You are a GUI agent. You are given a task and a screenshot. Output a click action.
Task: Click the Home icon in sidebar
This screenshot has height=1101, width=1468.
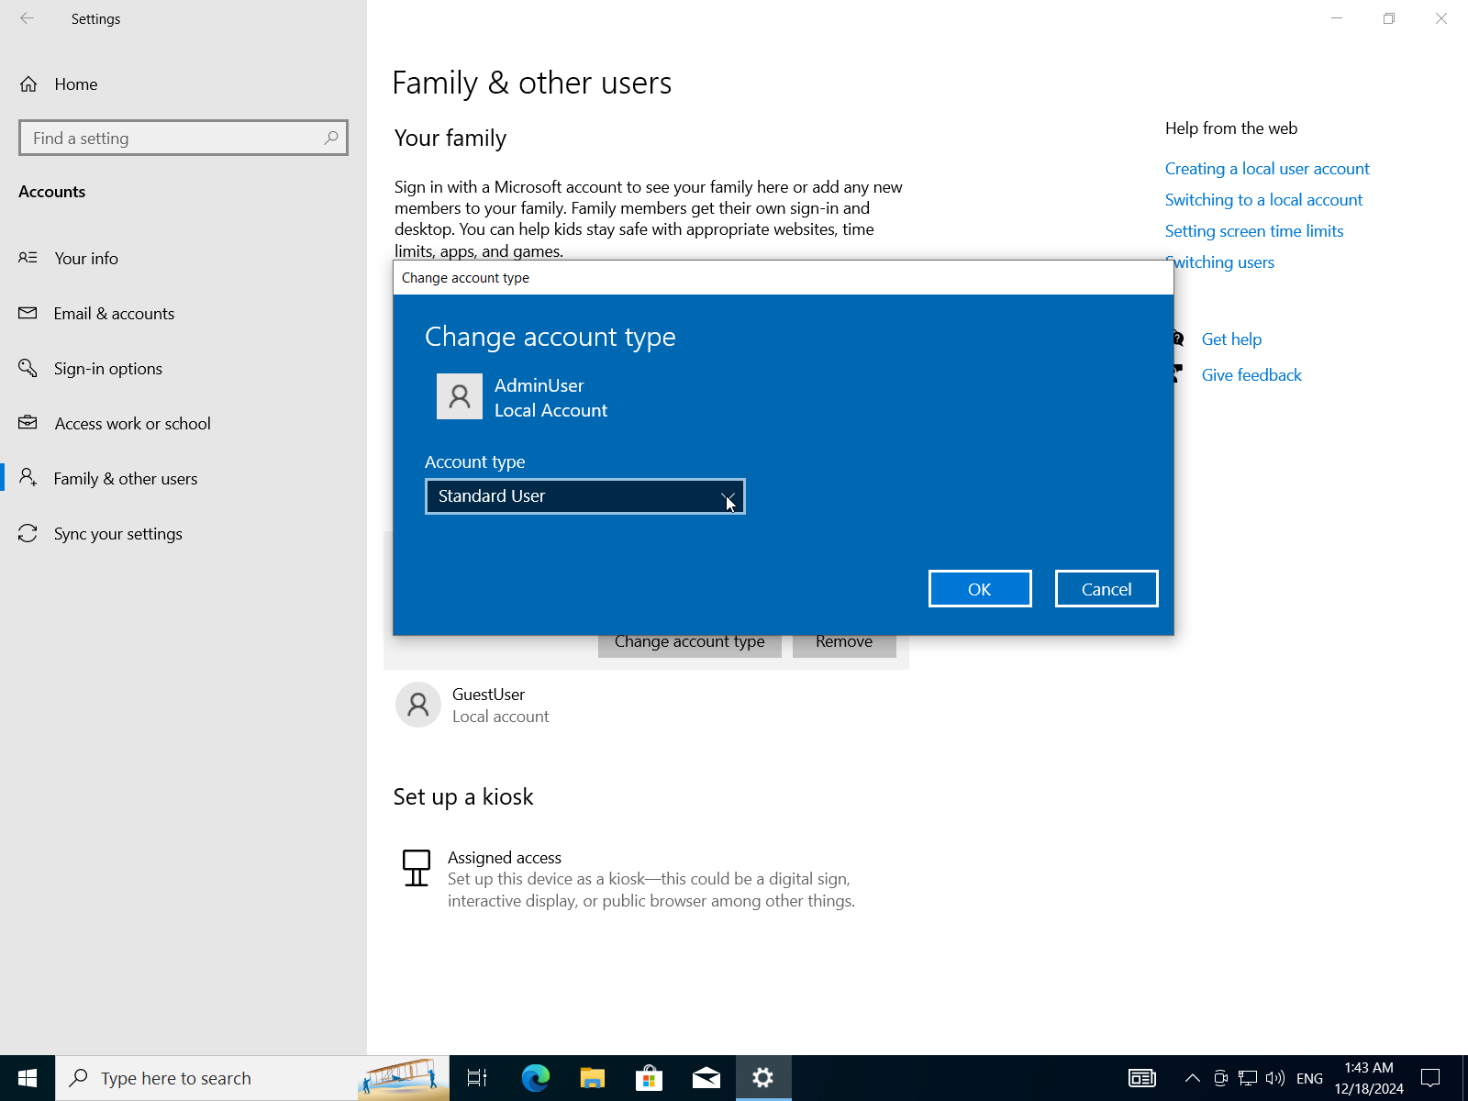tap(28, 84)
